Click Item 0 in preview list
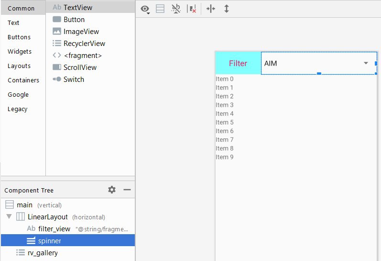Screen dimensions: 381x261 (x=225, y=79)
